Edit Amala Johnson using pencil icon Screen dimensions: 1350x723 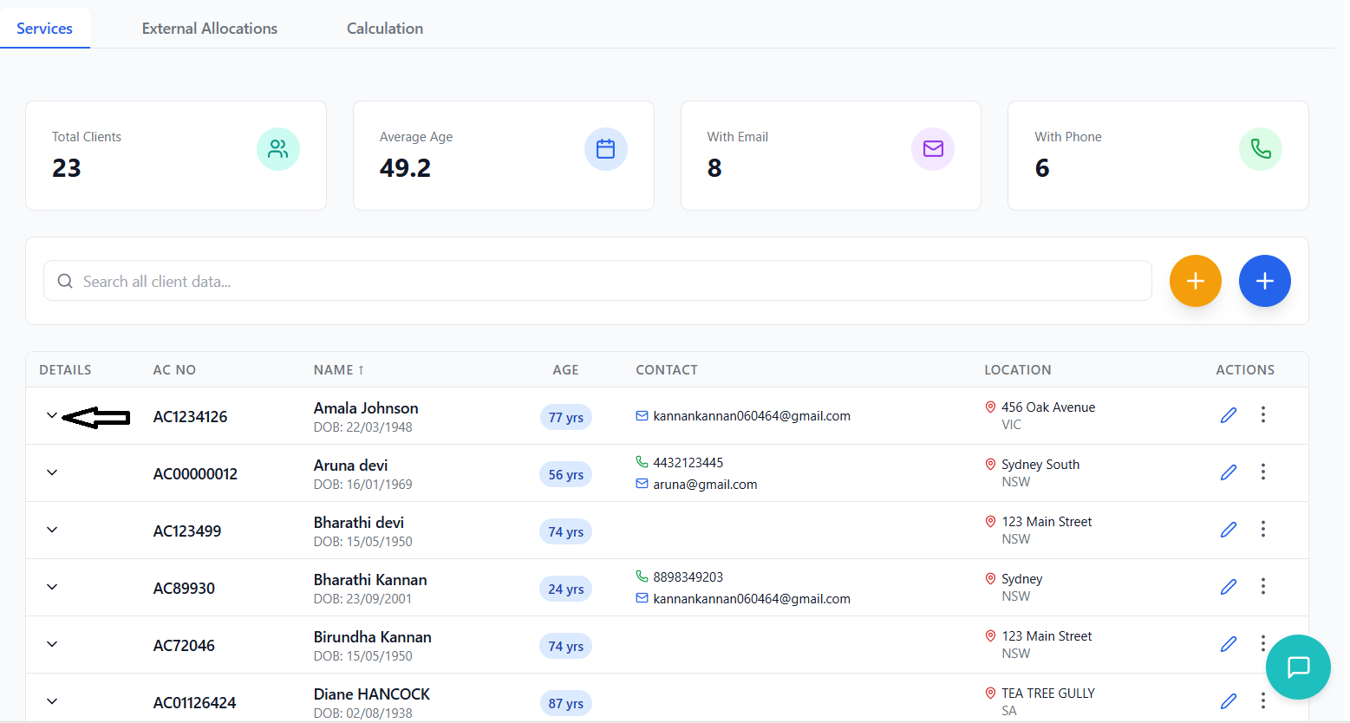[1228, 415]
